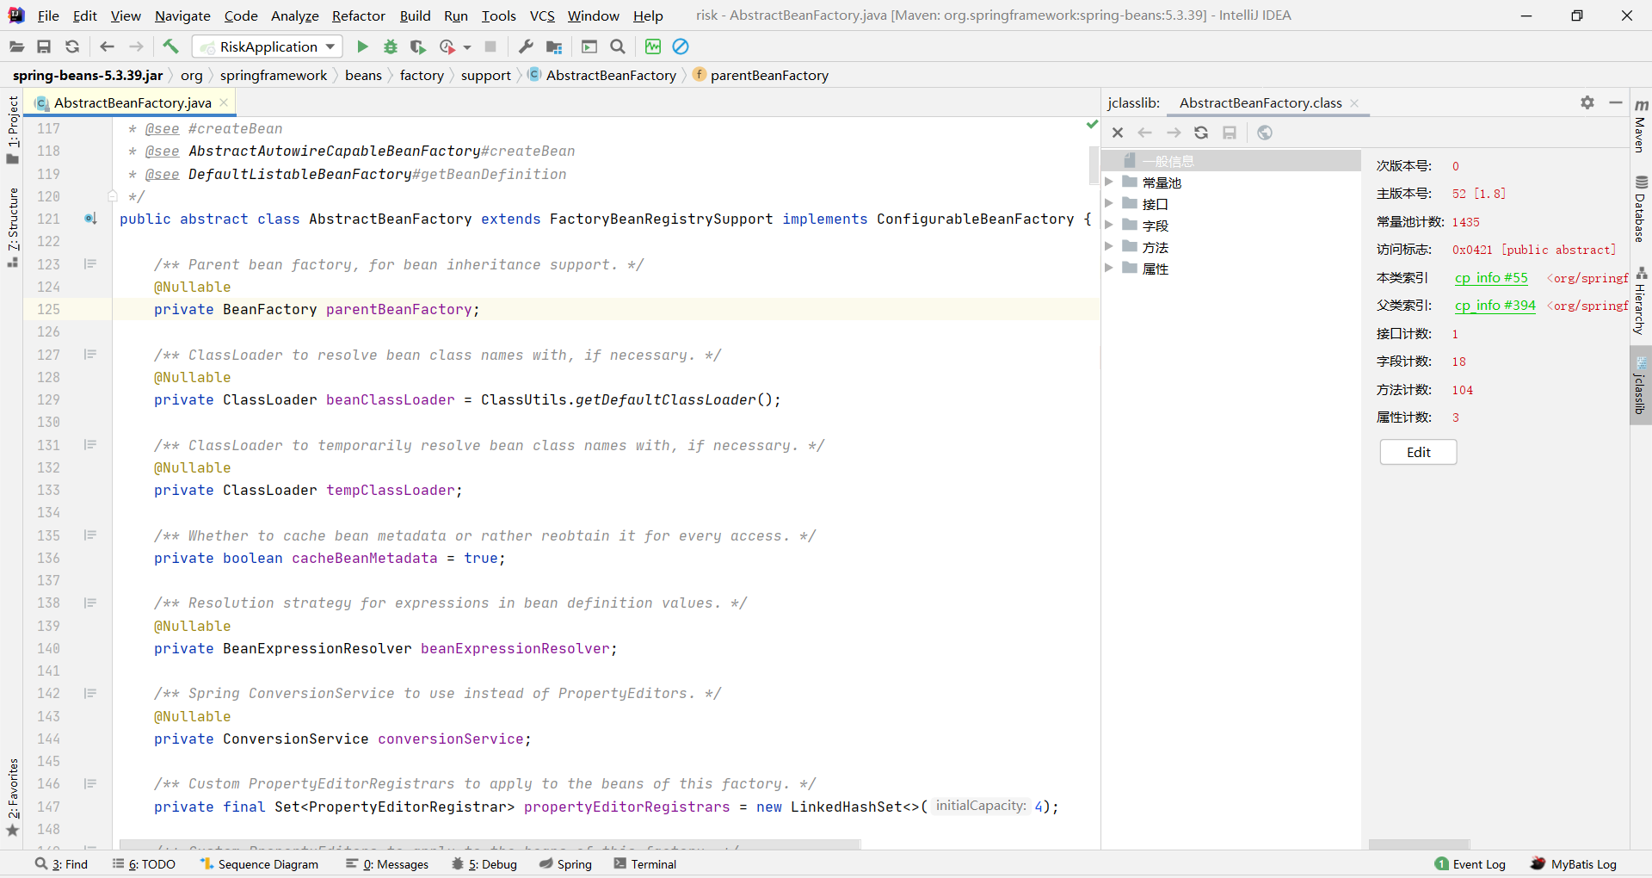1652x878 pixels.
Task: Open the MyBatis Log panel
Action: (x=1574, y=864)
